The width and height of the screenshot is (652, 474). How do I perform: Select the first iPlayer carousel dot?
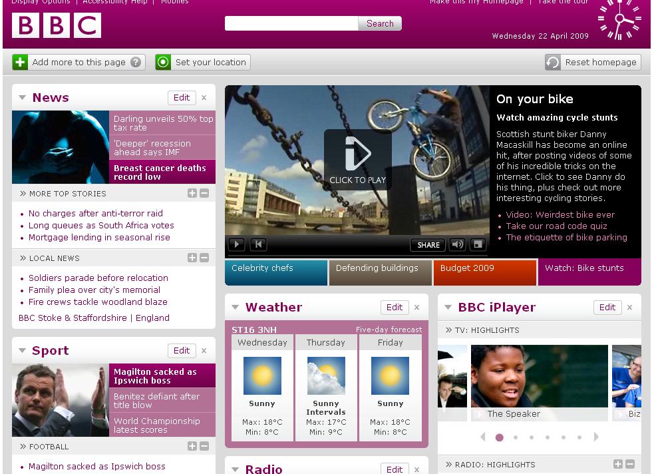500,437
